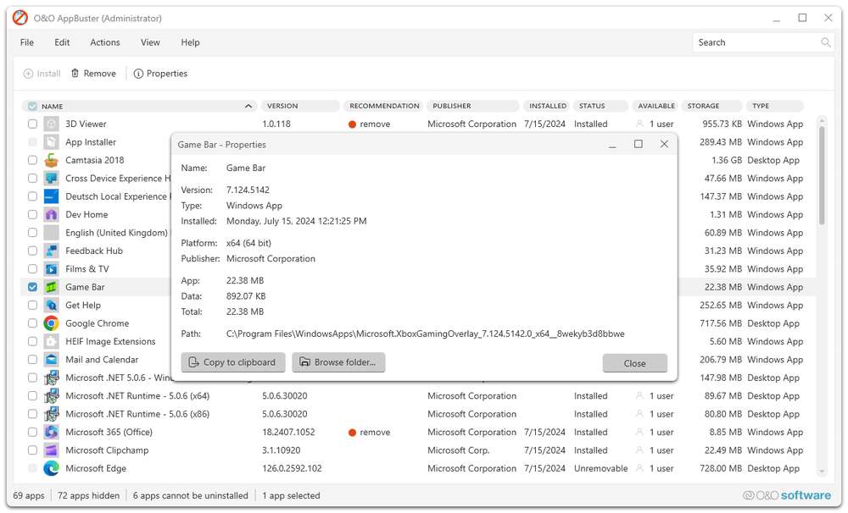Viewport: 848px width, 513px height.
Task: Open the File menu
Action: tap(27, 42)
